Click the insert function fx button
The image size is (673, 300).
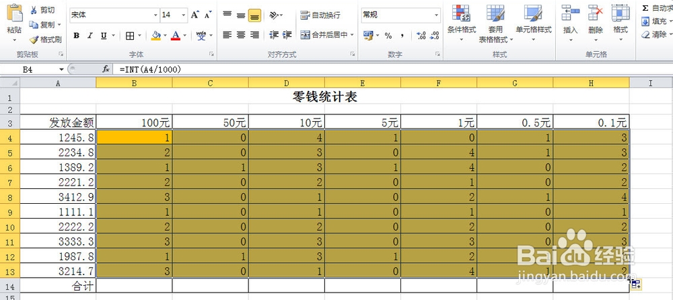[106, 69]
